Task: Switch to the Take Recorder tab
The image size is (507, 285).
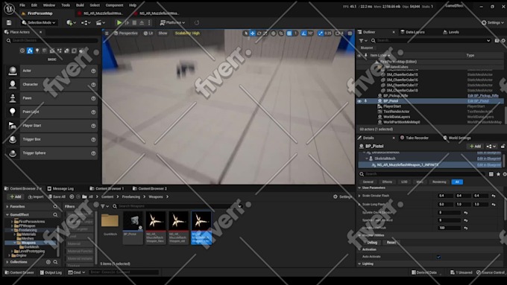Action: tap(415, 138)
